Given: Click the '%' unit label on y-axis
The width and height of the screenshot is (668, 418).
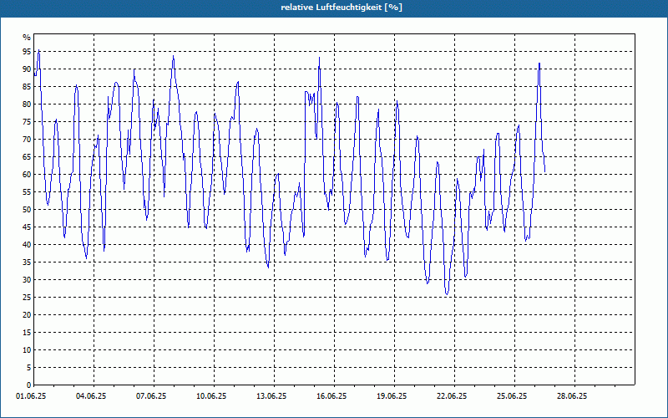Looking at the screenshot, I should [x=27, y=38].
